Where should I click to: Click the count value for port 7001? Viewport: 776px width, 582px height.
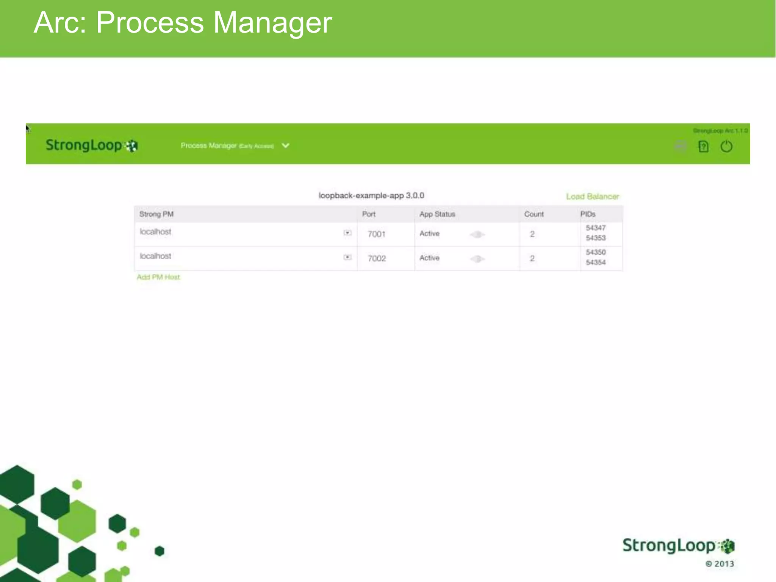click(532, 234)
